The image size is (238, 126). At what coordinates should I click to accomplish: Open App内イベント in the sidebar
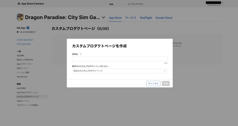[23, 101]
